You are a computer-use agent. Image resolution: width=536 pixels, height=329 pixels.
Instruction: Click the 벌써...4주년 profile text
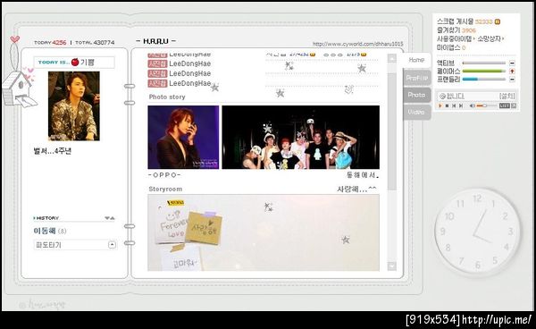(53, 151)
